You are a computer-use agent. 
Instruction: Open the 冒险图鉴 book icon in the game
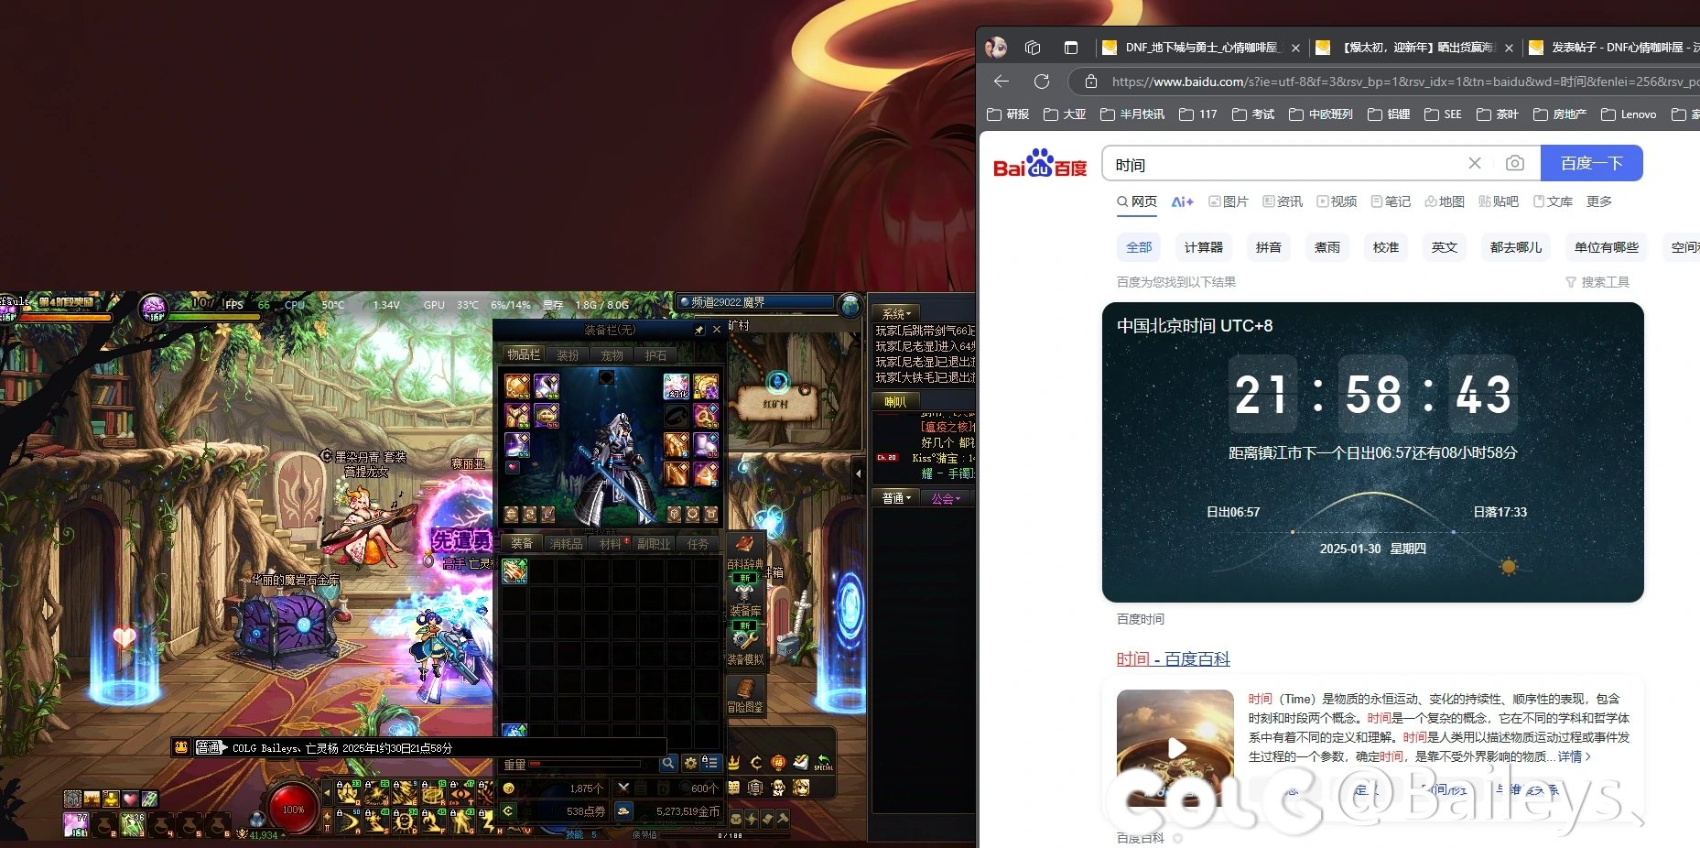click(x=744, y=687)
